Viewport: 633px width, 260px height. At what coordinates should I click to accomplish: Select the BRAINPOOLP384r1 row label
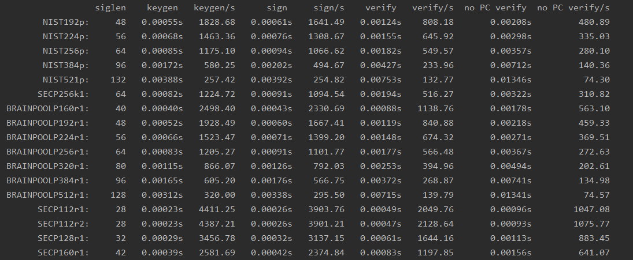(x=47, y=180)
